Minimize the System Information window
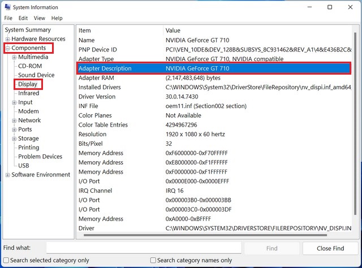This screenshot has width=362, height=268. tap(309, 7)
